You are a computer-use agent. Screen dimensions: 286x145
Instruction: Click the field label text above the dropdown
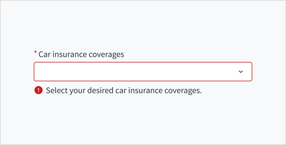tap(81, 54)
